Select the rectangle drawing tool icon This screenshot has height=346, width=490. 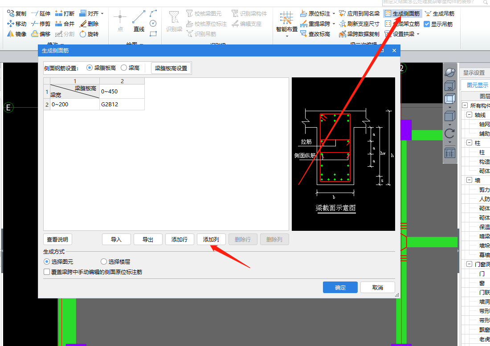[x=153, y=34]
